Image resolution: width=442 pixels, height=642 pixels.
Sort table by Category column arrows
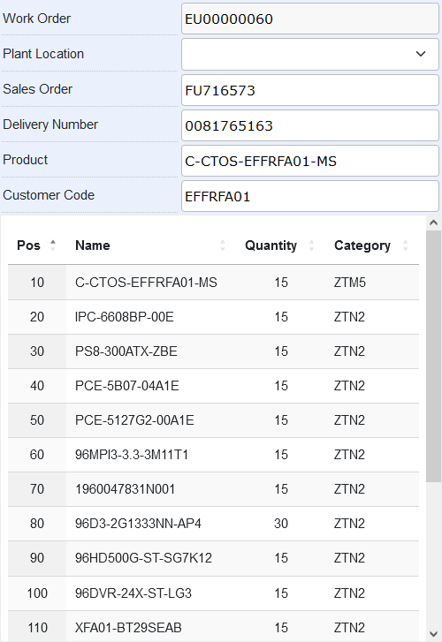click(405, 245)
